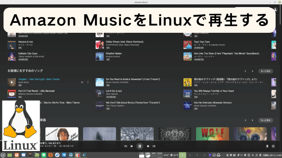Open the song Gotham City Guys
This screenshot has height=158, width=282.
coord(28,53)
